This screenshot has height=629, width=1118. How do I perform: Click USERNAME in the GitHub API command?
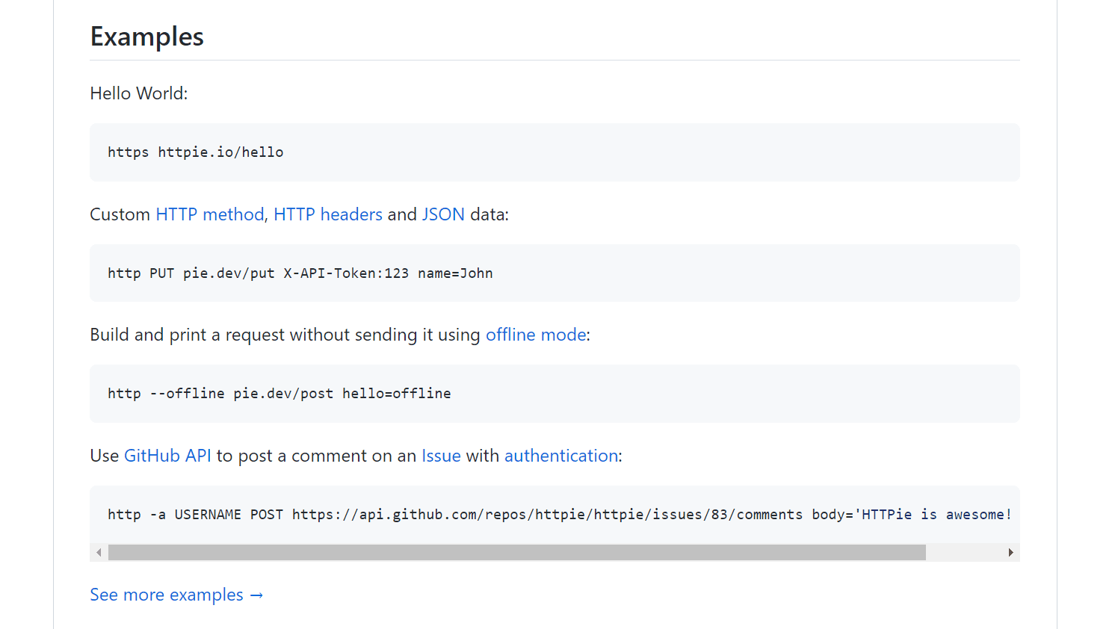pyautogui.click(x=208, y=515)
